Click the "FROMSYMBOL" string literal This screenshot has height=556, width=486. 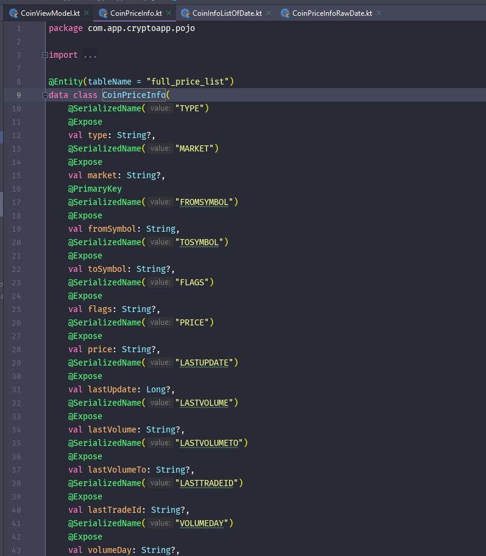[x=204, y=202]
